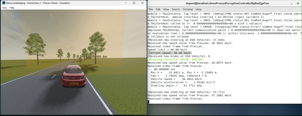
Task: Open the File menu in terminal
Action: 151,9
